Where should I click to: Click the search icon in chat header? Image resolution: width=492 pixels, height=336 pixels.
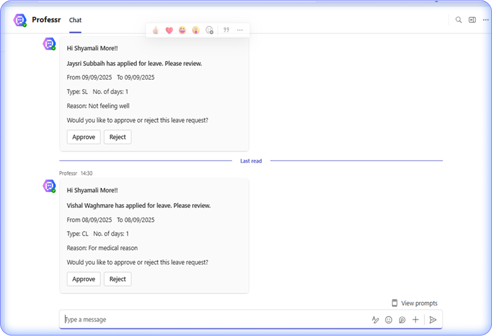pos(459,20)
